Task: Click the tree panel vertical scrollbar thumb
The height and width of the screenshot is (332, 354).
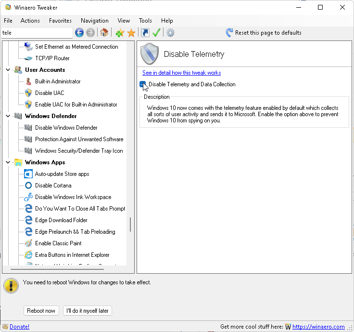Action: coord(130,225)
